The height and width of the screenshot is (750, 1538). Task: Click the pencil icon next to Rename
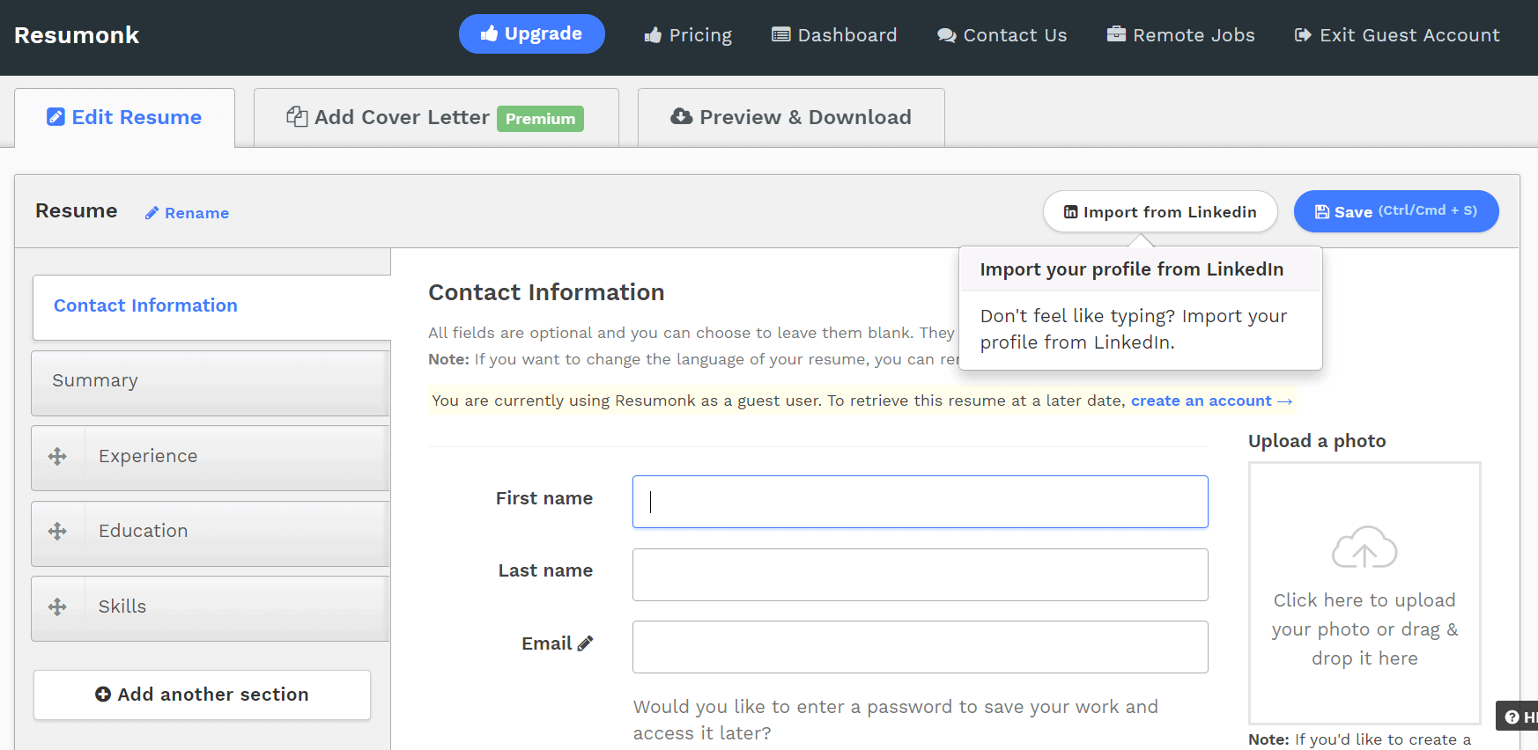point(152,213)
